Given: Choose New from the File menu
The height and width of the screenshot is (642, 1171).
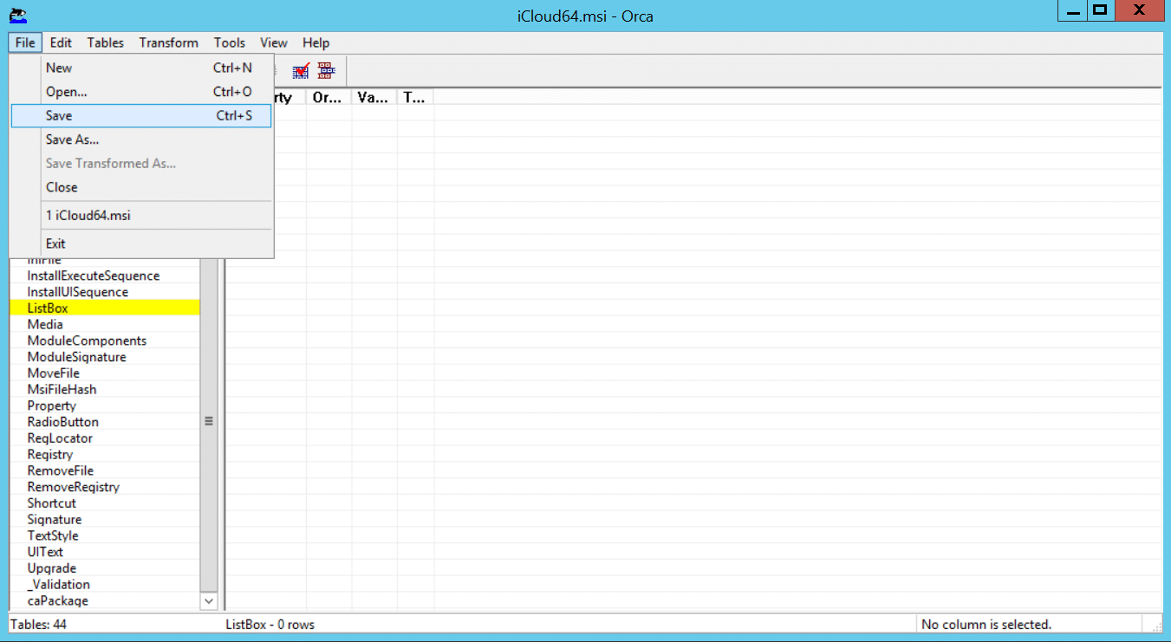Looking at the screenshot, I should [141, 68].
